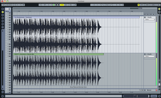
Task: Click bar 124 in the beat-time ruler
Action: pos(109,11)
